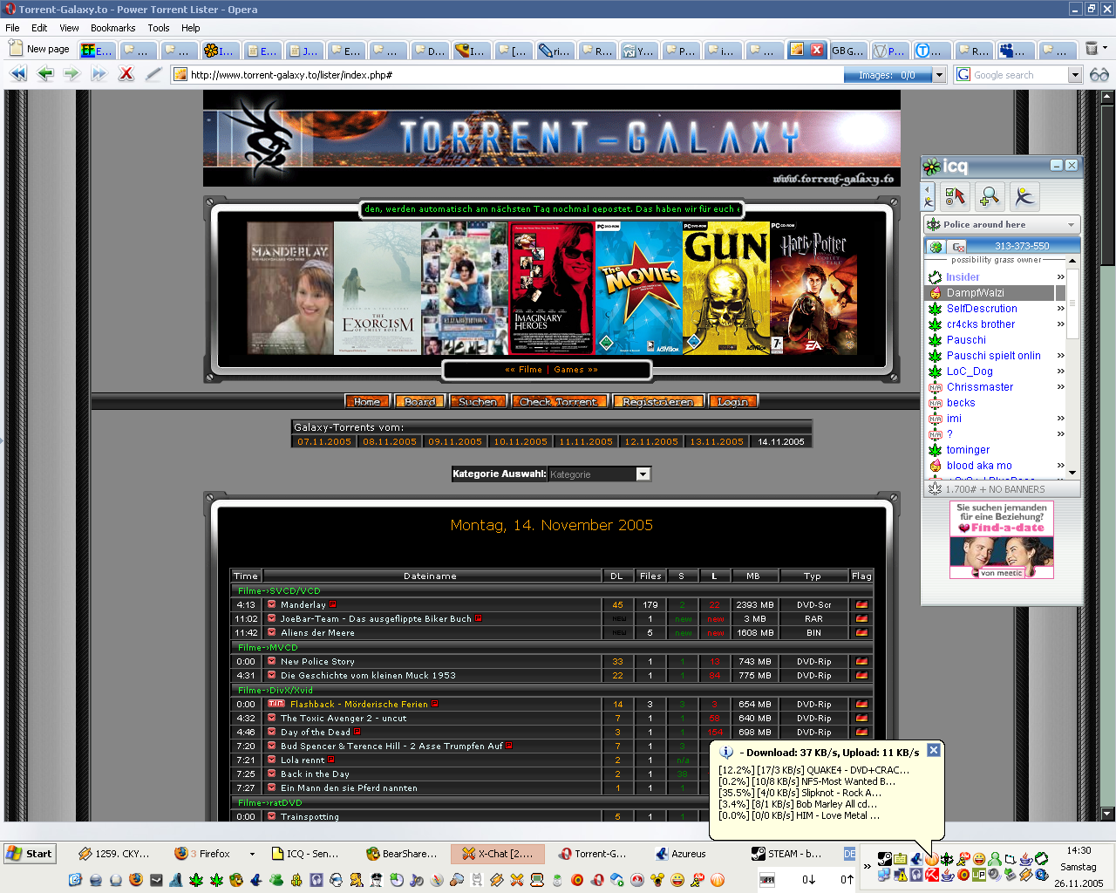This screenshot has width=1116, height=893.
Task: Collapse the ICQ side panel arrow
Action: click(x=929, y=196)
